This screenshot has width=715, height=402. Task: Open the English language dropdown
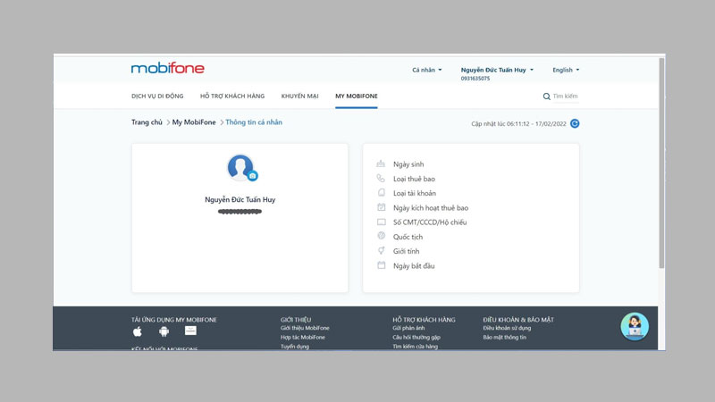coord(566,70)
